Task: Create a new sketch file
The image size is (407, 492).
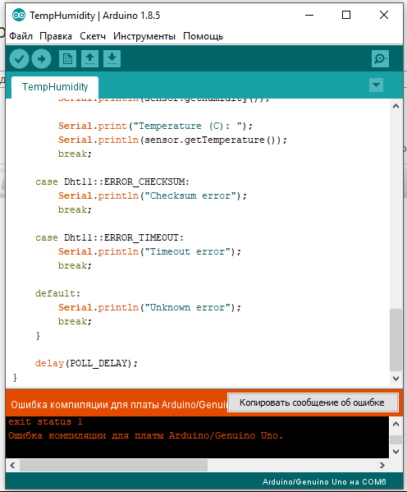Action: (67, 58)
